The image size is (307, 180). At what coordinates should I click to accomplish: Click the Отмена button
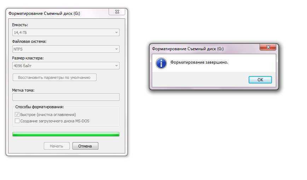click(85, 146)
